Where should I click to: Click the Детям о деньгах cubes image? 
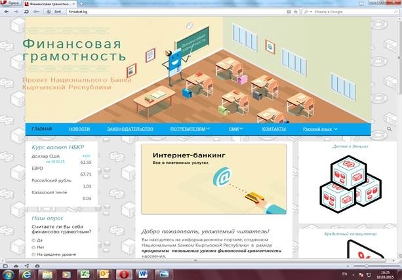[x=350, y=184]
